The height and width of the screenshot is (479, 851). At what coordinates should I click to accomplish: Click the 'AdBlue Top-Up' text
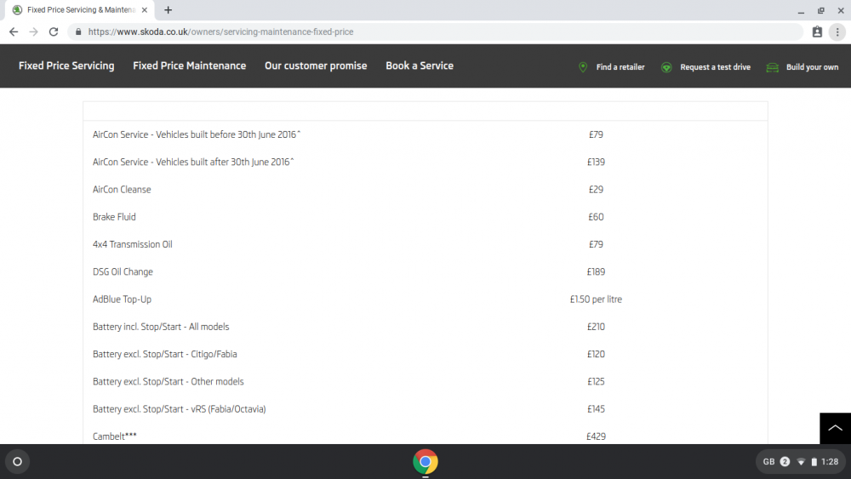pyautogui.click(x=122, y=299)
